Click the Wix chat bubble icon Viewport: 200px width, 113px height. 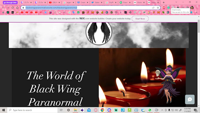tap(190, 99)
